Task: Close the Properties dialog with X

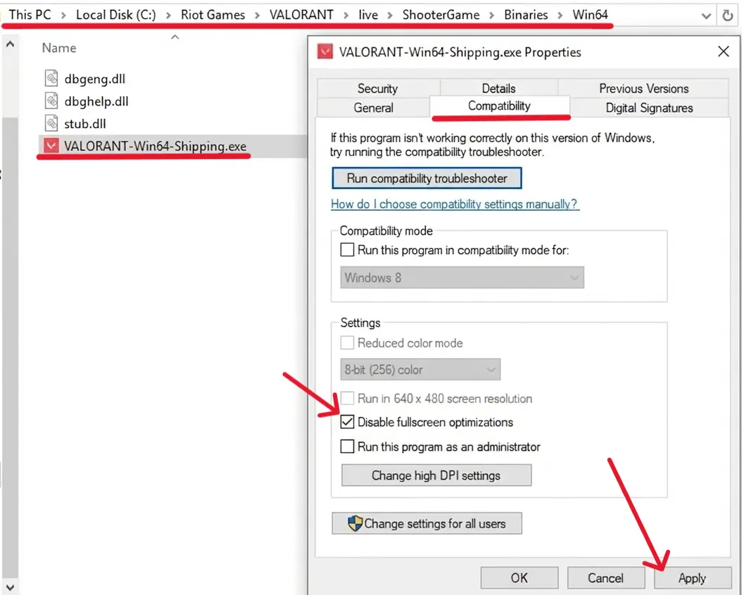Action: pyautogui.click(x=723, y=51)
